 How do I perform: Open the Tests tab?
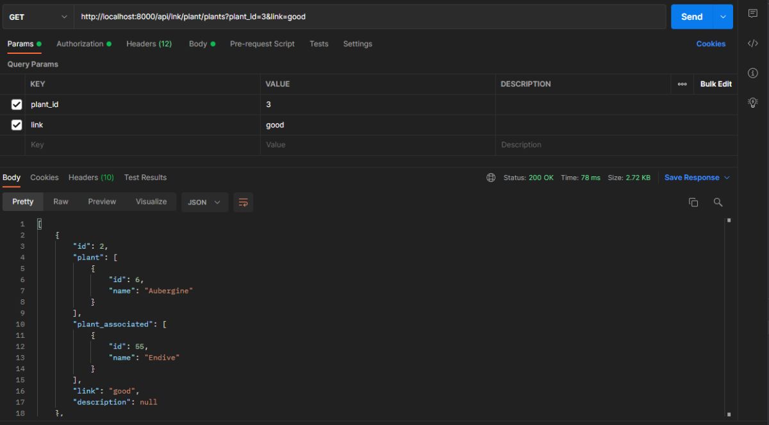pyautogui.click(x=318, y=44)
